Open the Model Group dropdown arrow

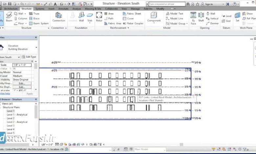click(x=187, y=24)
